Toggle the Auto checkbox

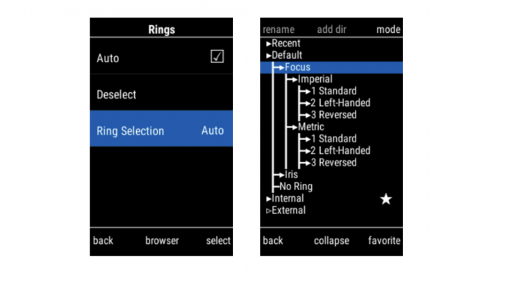pyautogui.click(x=217, y=57)
